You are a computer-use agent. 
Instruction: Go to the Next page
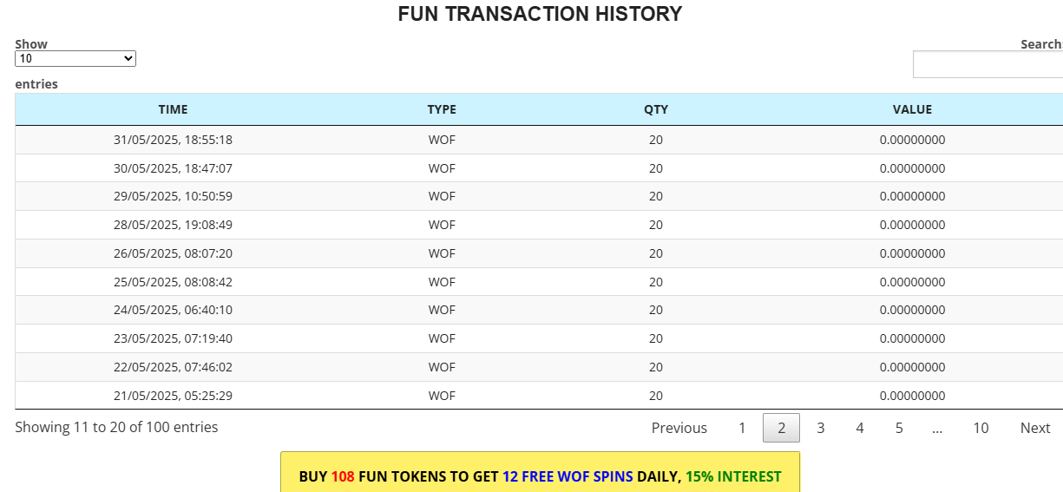pyautogui.click(x=1035, y=428)
